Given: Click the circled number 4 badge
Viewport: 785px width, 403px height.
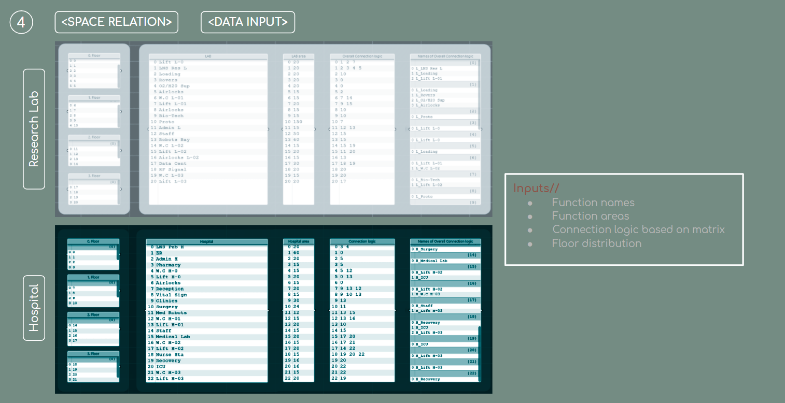Looking at the screenshot, I should (21, 22).
